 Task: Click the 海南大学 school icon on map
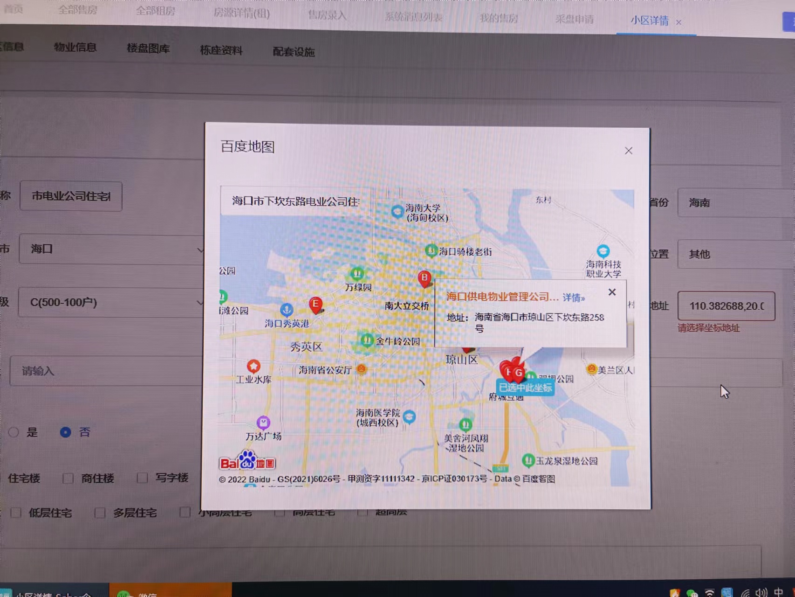(397, 212)
